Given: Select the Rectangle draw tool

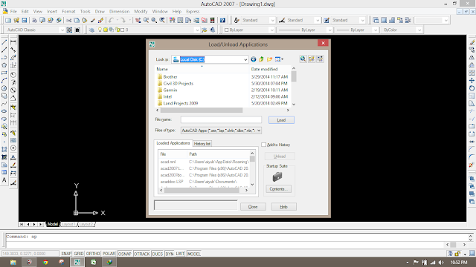Looking at the screenshot, I should point(4,73).
